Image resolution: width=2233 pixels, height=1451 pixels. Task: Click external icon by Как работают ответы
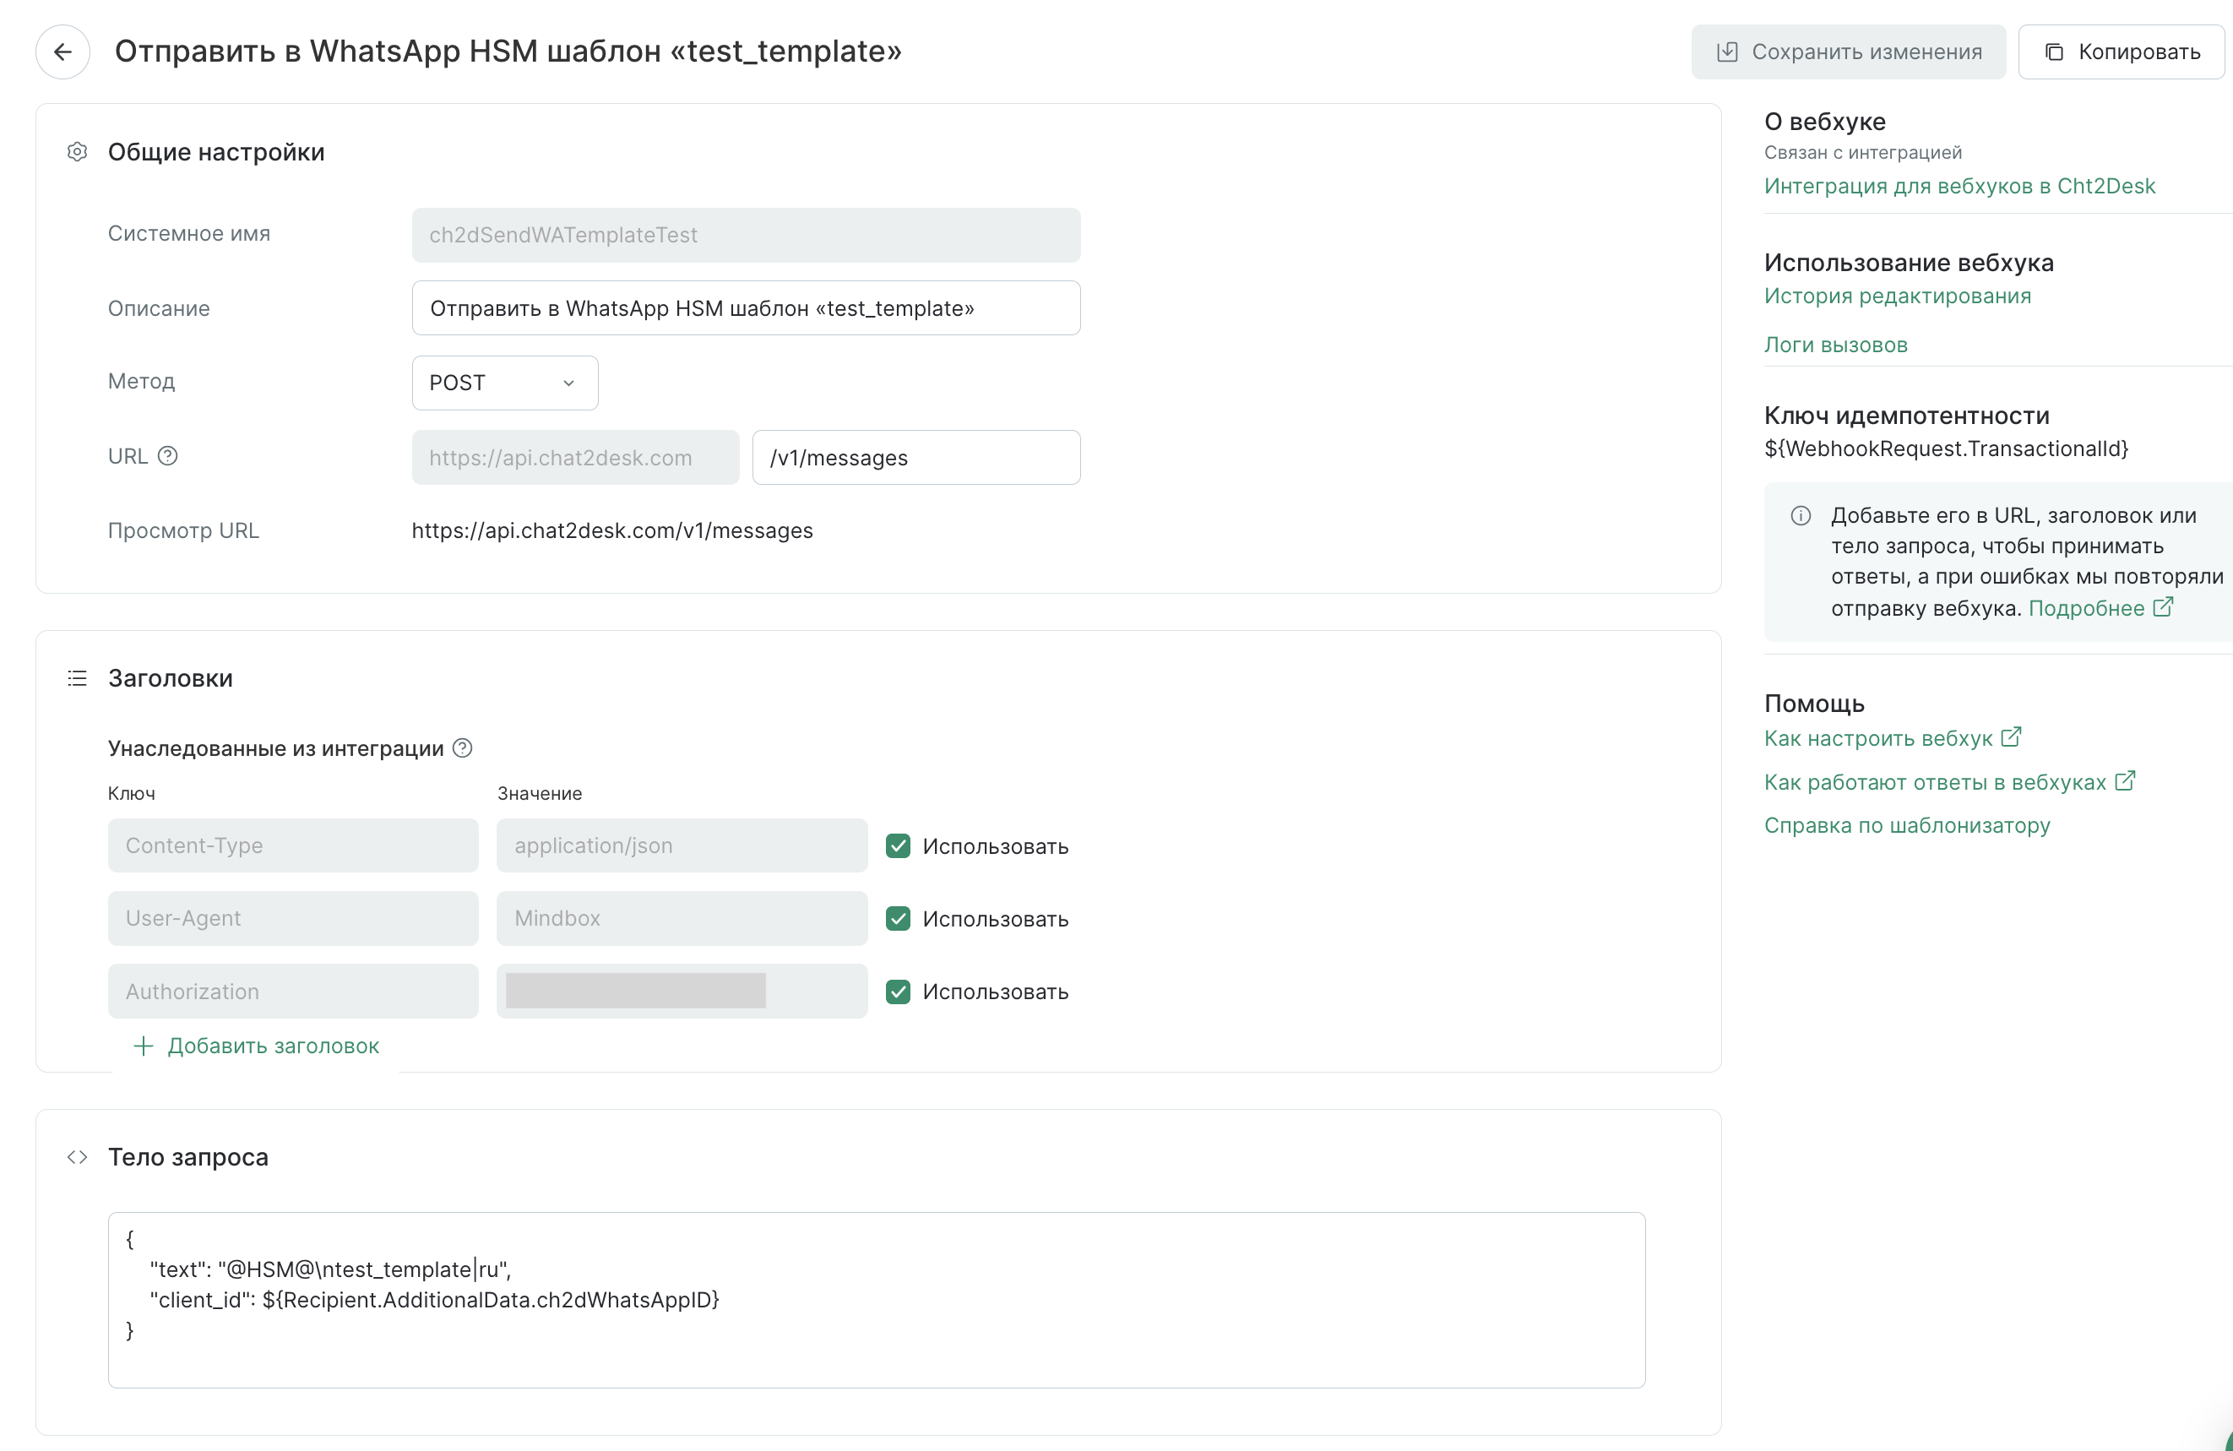tap(2125, 781)
